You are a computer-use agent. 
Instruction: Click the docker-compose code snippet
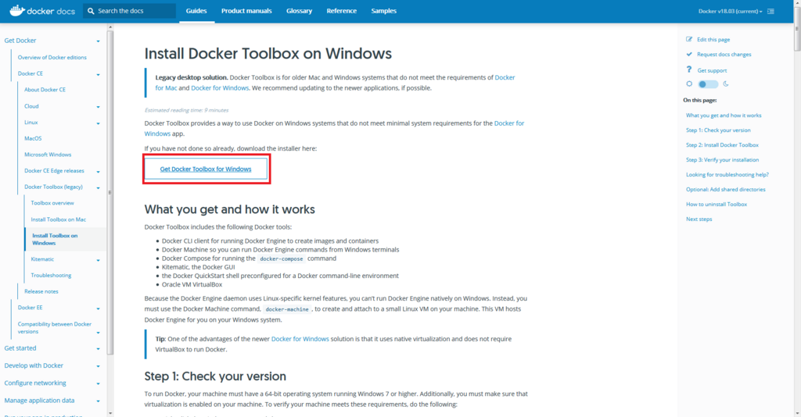[281, 258]
